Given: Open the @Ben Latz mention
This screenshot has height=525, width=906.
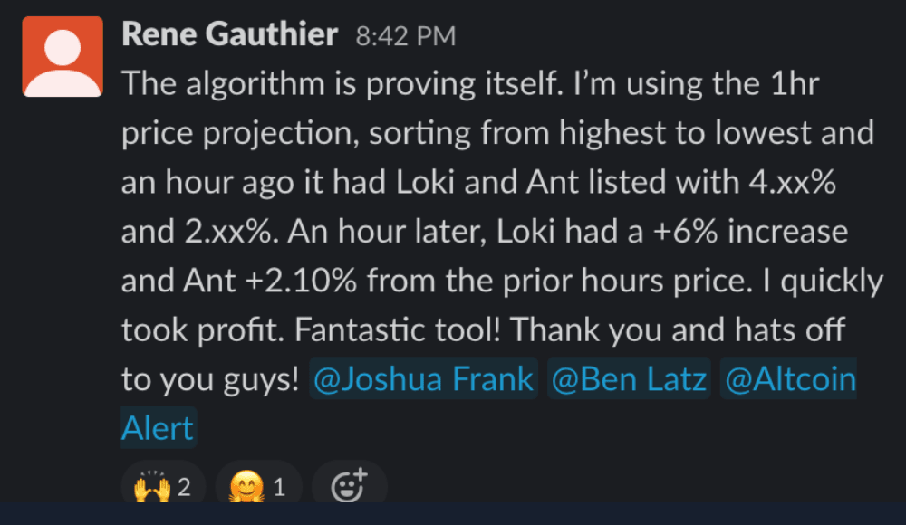Looking at the screenshot, I should (x=628, y=379).
